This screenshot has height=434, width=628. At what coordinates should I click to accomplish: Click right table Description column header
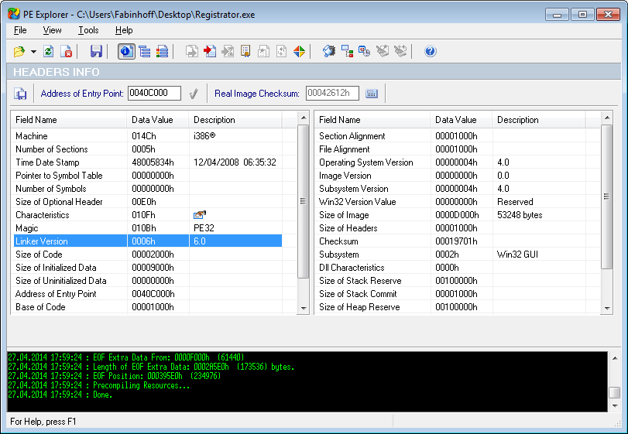(x=539, y=120)
